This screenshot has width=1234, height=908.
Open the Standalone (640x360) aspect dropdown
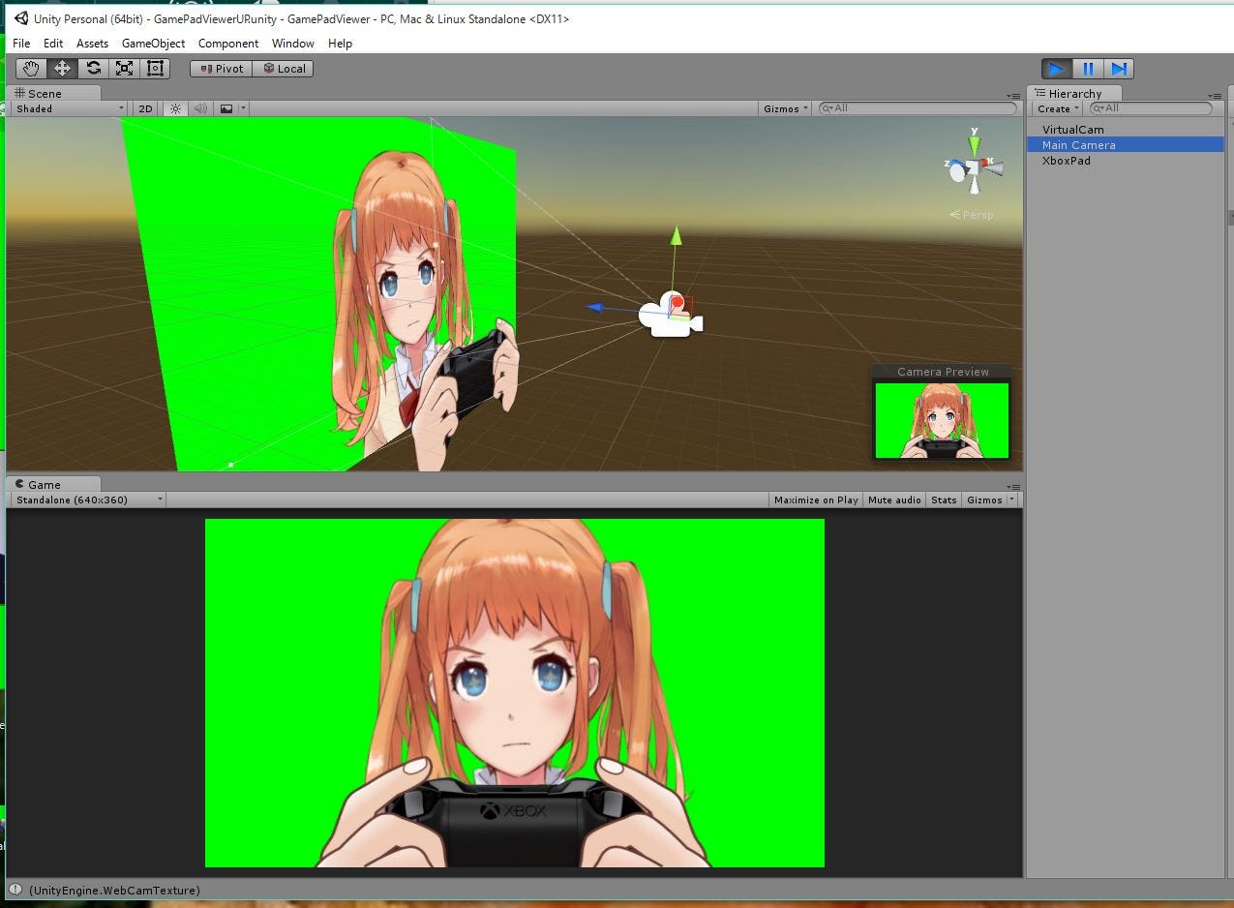88,499
